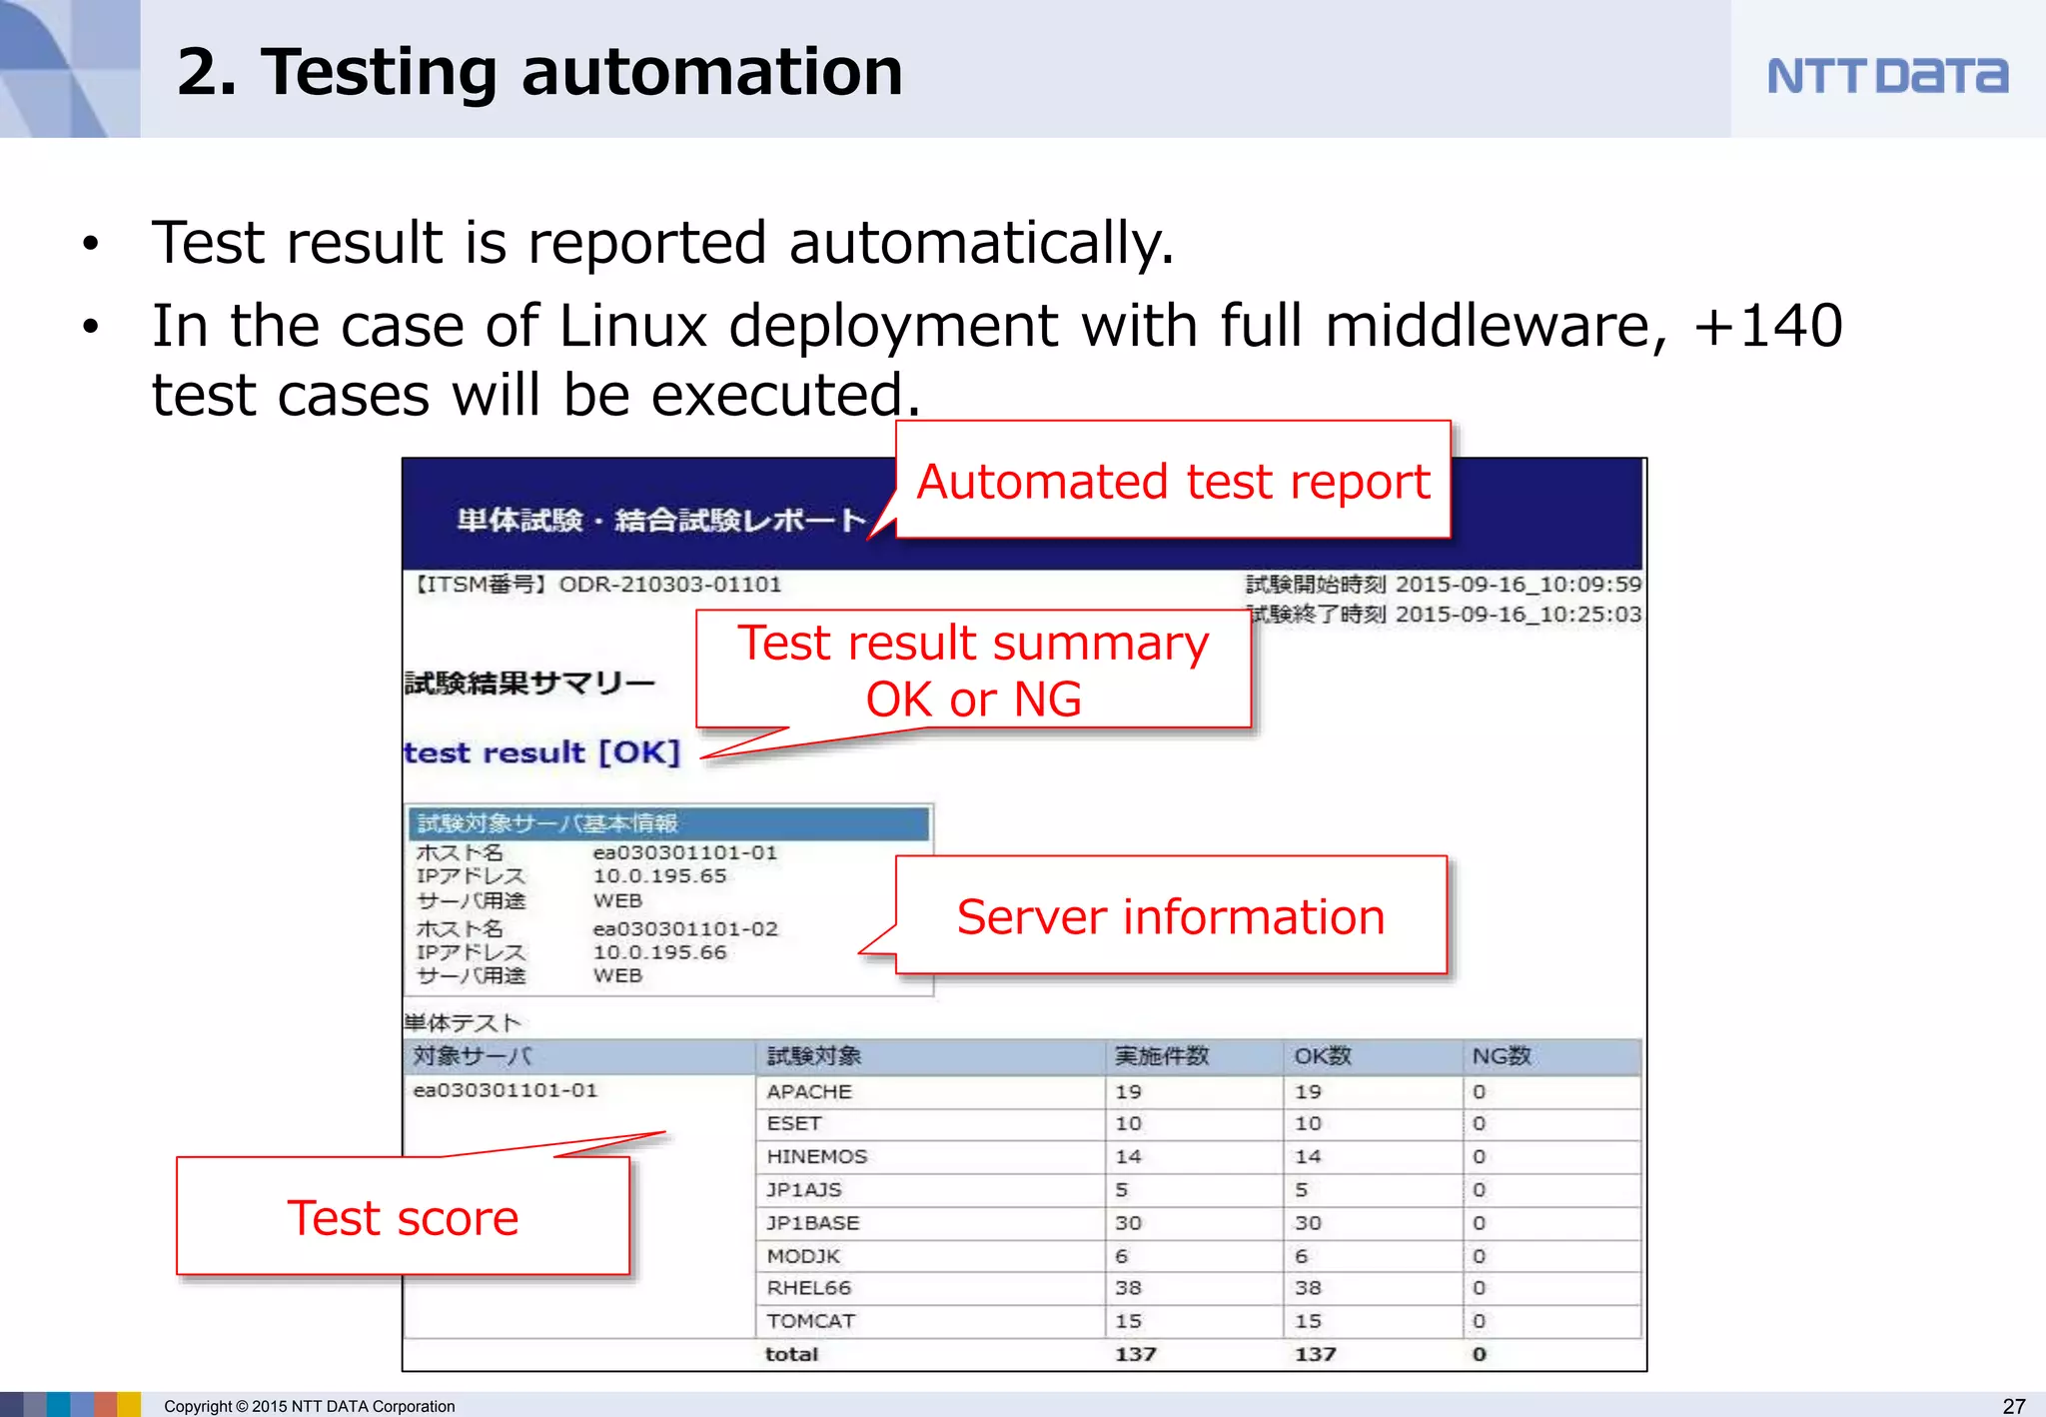This screenshot has width=2046, height=1417.
Task: Click IP address 10.0.195.65
Action: tap(659, 876)
